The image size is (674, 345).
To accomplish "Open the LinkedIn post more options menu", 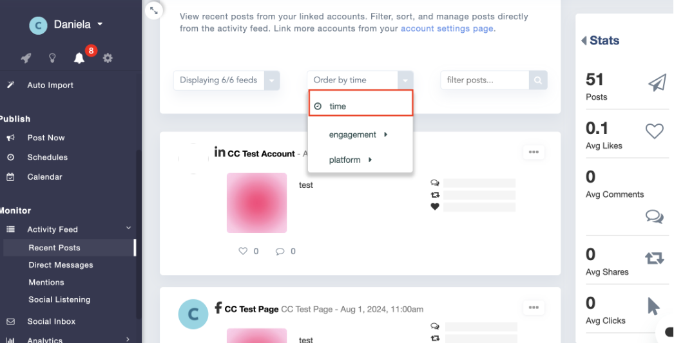I will pyautogui.click(x=534, y=153).
